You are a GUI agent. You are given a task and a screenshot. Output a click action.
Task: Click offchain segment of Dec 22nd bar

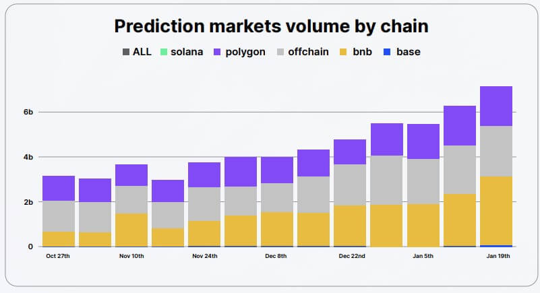tap(350, 185)
